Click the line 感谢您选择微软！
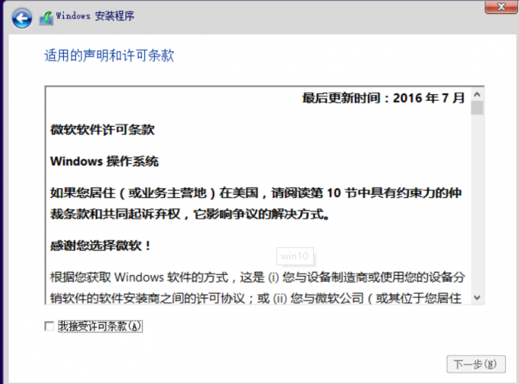 [x=101, y=246]
